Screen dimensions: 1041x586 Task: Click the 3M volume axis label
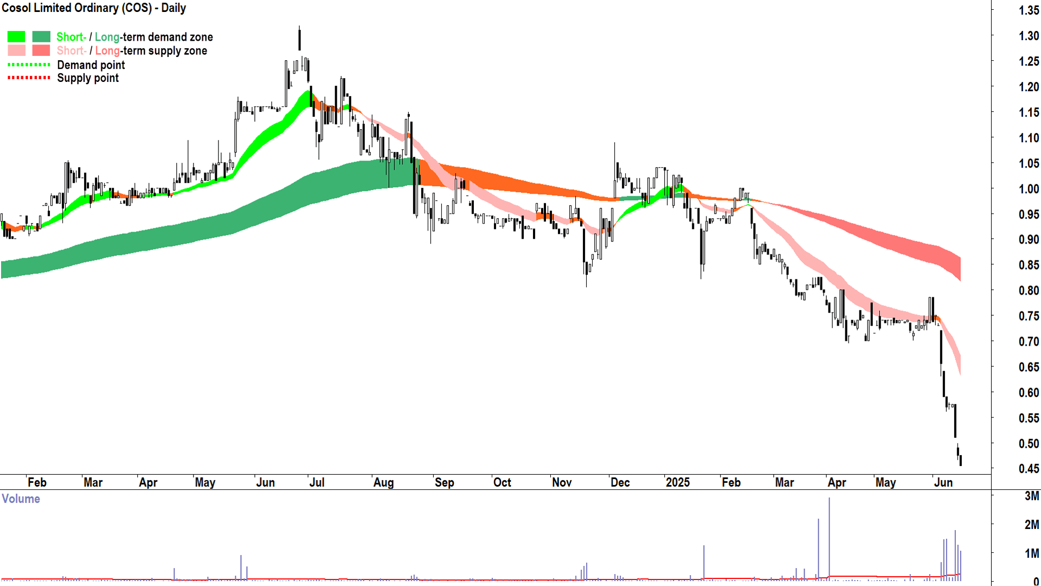coord(1032,496)
